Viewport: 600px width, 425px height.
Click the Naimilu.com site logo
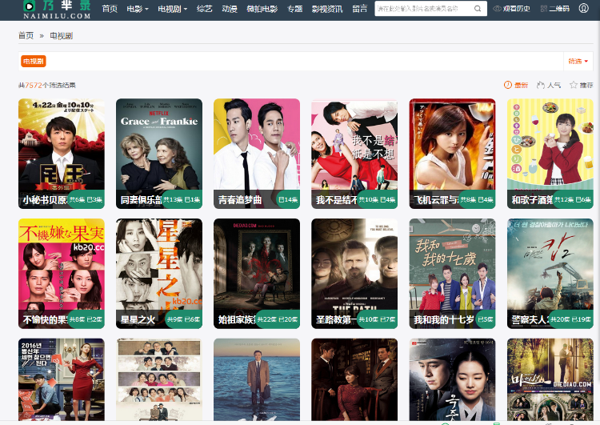pos(57,9)
